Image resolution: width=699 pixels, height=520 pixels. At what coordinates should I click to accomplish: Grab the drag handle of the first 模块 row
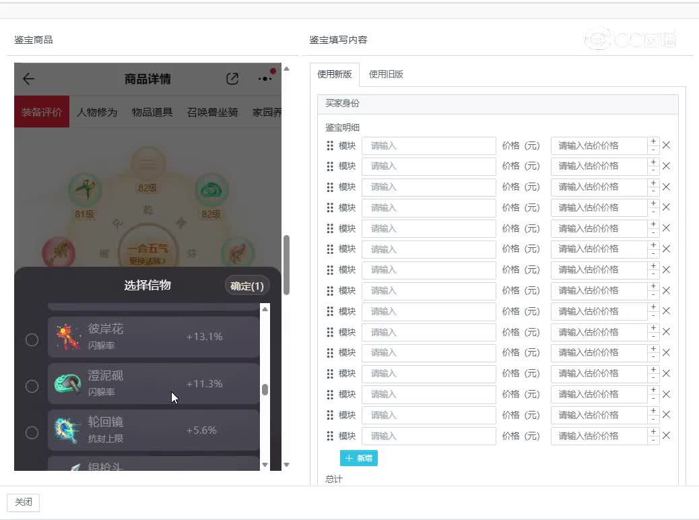[x=330, y=146]
